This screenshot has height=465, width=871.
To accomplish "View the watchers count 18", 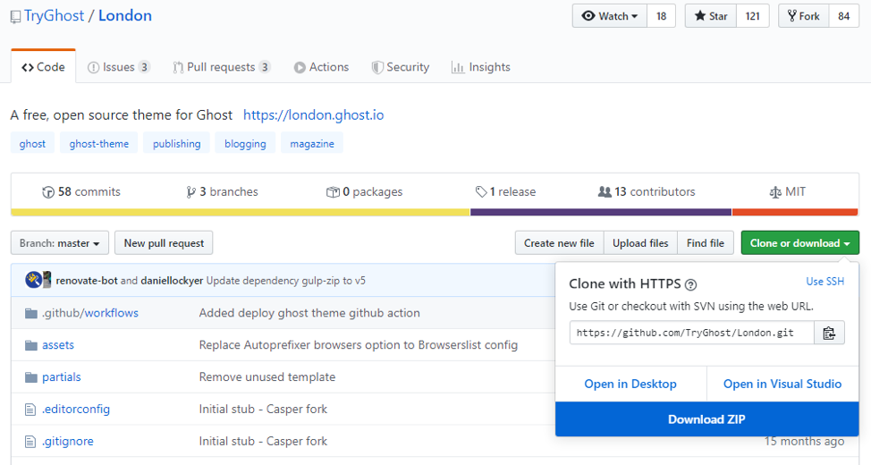I will [661, 16].
